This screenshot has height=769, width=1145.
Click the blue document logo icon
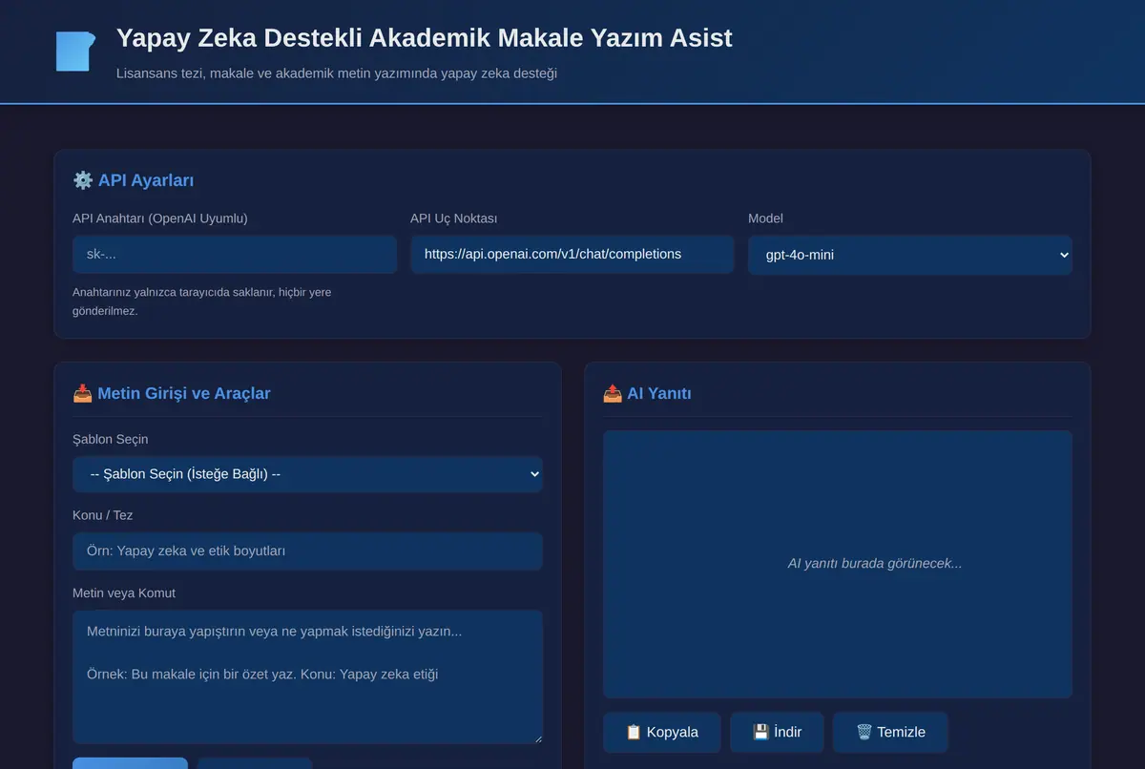click(75, 52)
